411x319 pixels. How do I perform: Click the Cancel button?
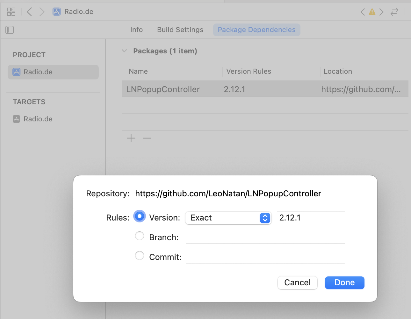pyautogui.click(x=298, y=283)
